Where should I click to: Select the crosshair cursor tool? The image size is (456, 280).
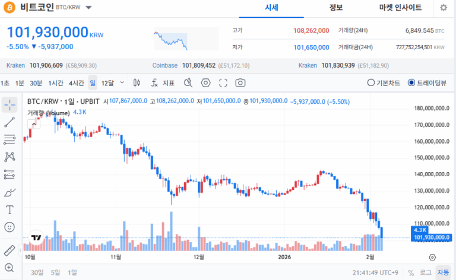pos(9,105)
